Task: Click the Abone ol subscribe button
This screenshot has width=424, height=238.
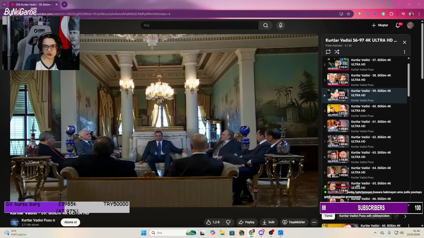Action: [x=70, y=222]
